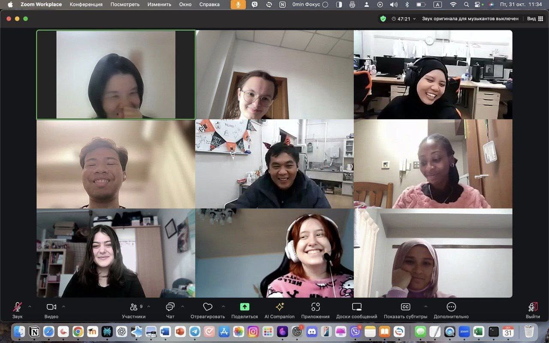Click the green Поделиться share screen icon

(x=244, y=307)
